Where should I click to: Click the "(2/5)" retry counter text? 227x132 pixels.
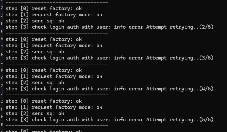click(206, 27)
